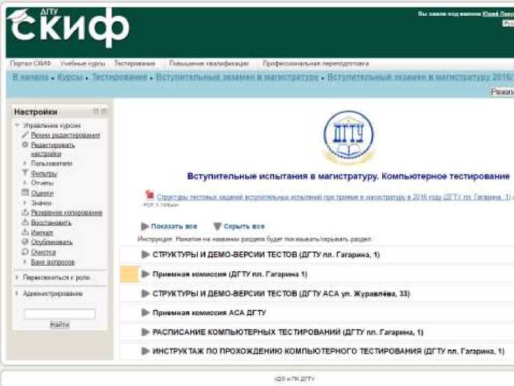Open the Редактировать настройки link
The image size is (514, 386).
tap(53, 149)
